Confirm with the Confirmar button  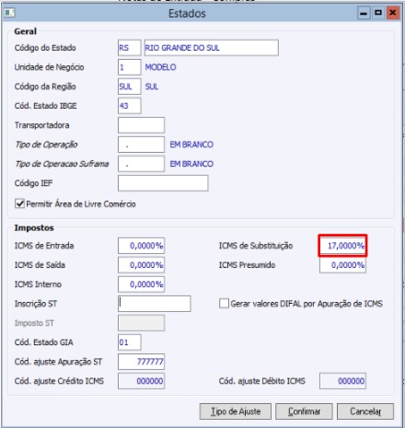click(304, 411)
